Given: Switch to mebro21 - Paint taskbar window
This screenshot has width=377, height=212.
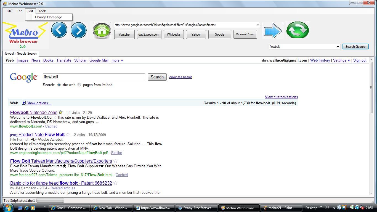Looking at the screenshot, I should [x=281, y=208].
